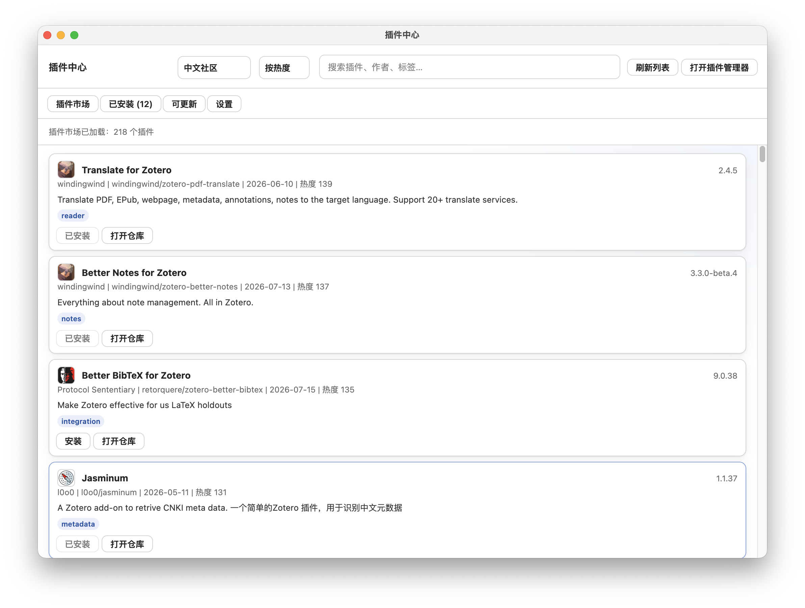This screenshot has height=608, width=805.
Task: Click the Better BibTeX plugin icon
Action: [66, 375]
